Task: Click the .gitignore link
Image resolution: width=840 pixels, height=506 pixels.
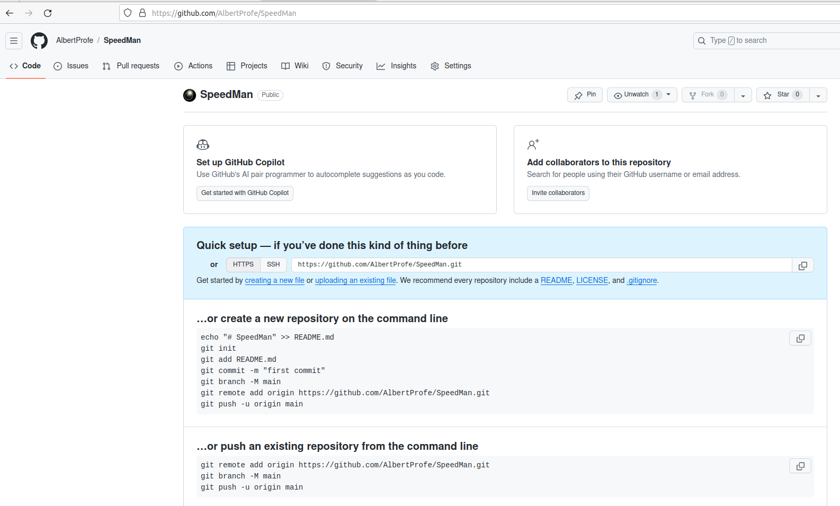Action: [x=642, y=280]
